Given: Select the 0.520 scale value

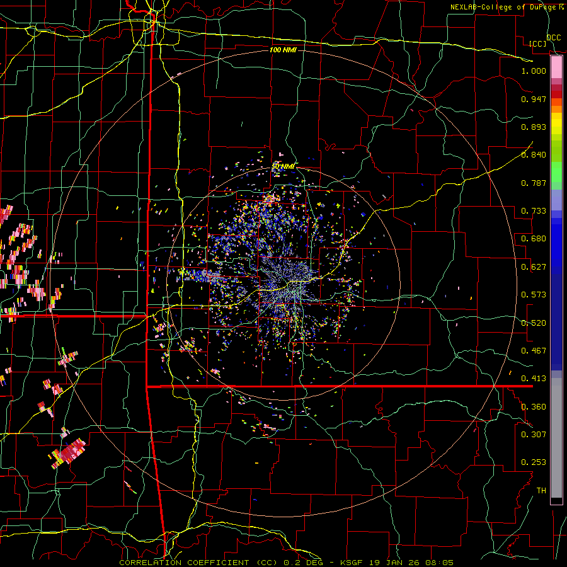Looking at the screenshot, I should coord(534,323).
